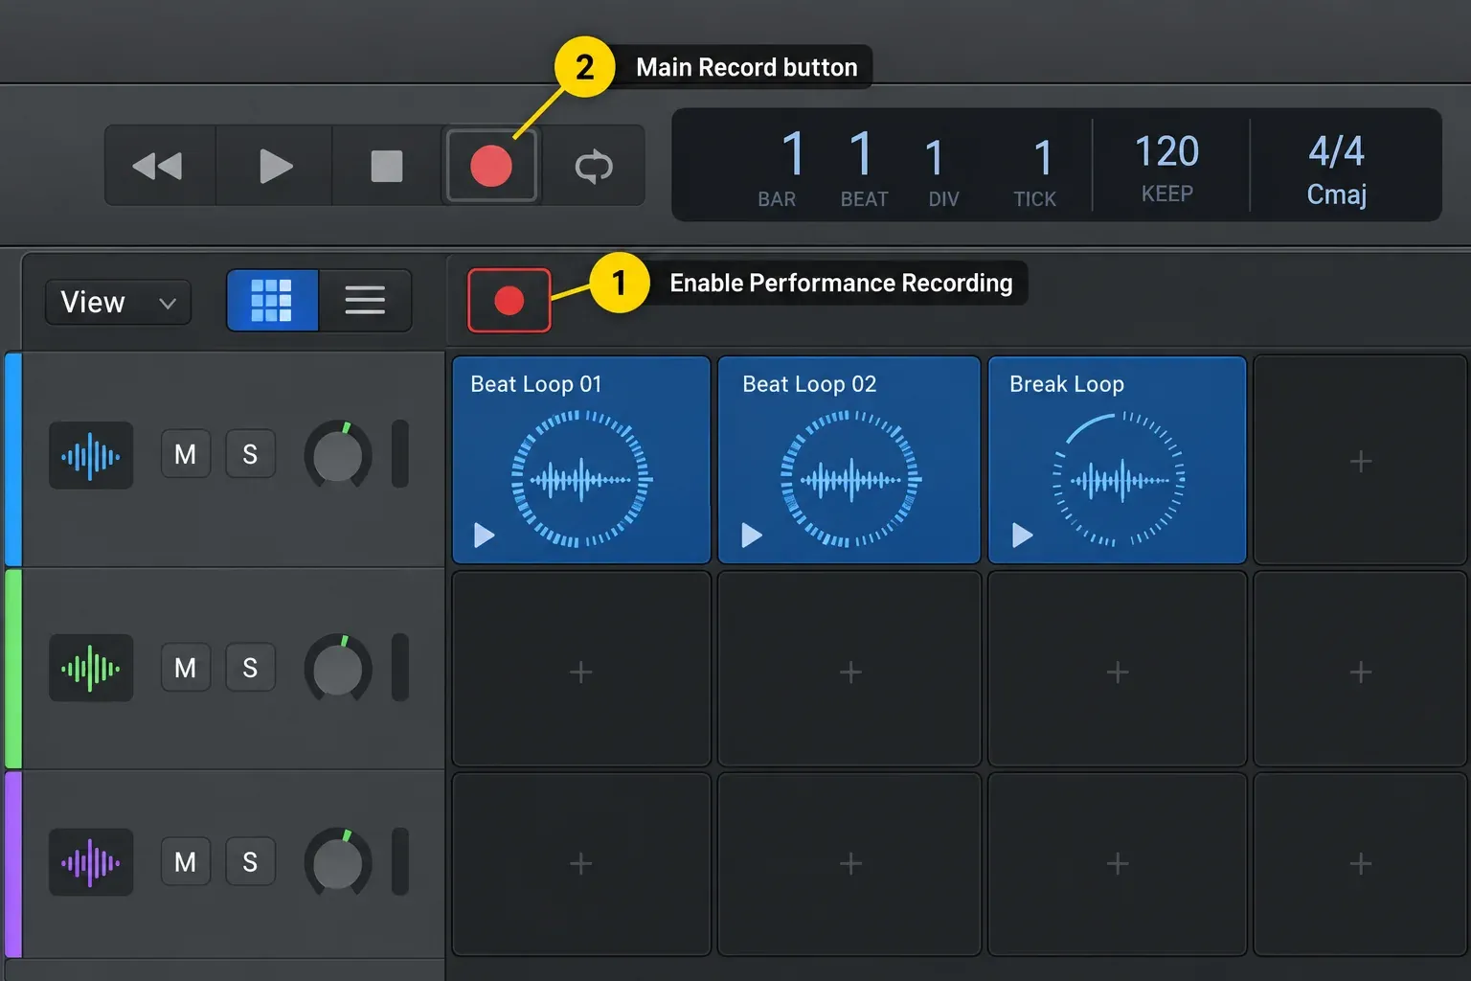Viewport: 1471px width, 981px height.
Task: Select the Break Loop waveform circle
Action: pos(1119,479)
